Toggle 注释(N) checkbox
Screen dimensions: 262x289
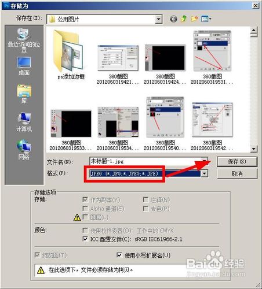(x=145, y=199)
